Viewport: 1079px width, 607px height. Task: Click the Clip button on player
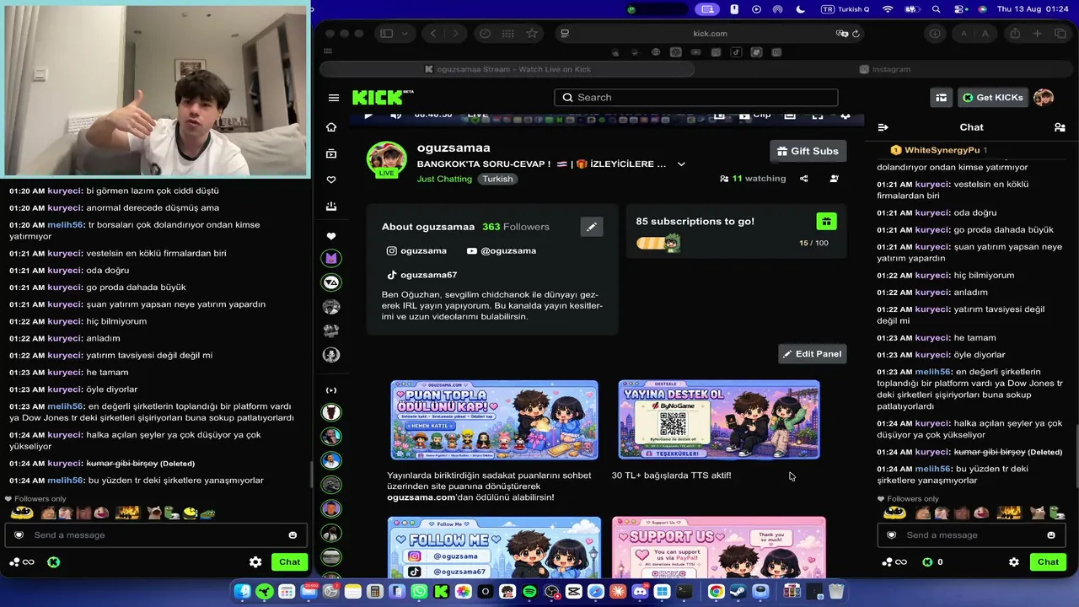[x=754, y=115]
